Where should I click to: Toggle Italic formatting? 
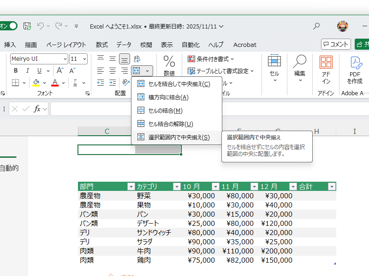28,70
